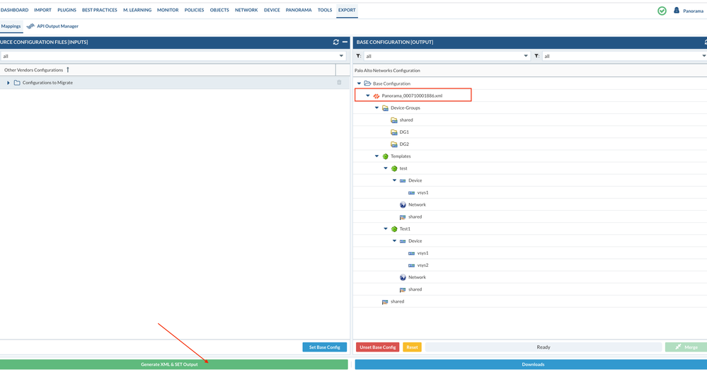Click the Palo Alto icon beside Panorama_000710001886.xml
Screen dimensions: 707x370
pos(376,96)
